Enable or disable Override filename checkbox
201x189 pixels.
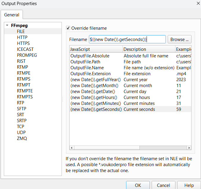tap(68, 28)
